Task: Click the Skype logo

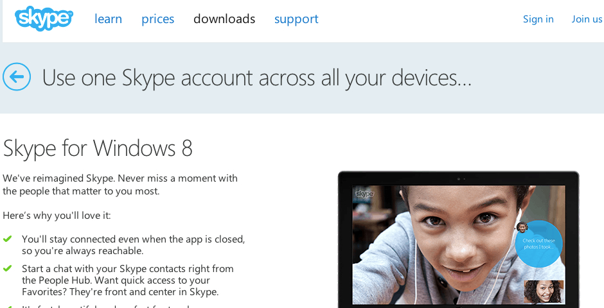Action: coord(44,19)
